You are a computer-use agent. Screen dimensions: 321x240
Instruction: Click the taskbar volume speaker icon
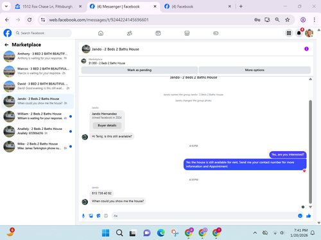coord(282,233)
